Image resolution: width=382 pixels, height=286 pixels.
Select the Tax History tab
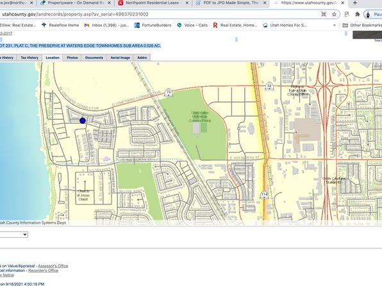pyautogui.click(x=29, y=58)
